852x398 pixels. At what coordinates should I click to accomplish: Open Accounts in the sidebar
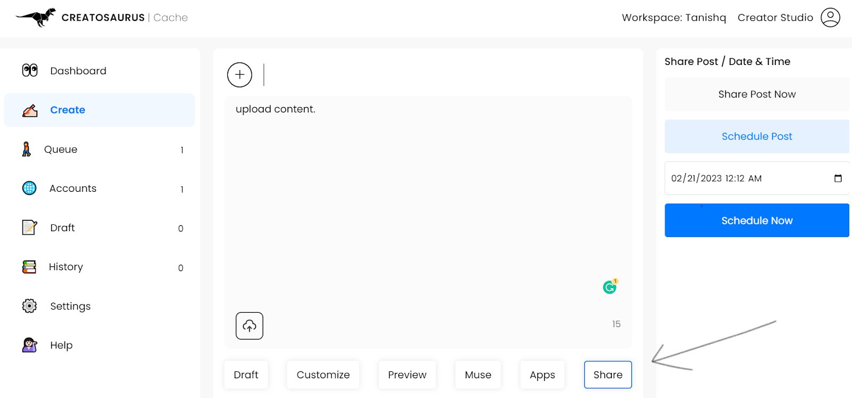pos(100,188)
